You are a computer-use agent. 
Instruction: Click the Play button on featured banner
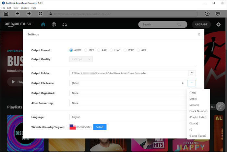(15, 82)
